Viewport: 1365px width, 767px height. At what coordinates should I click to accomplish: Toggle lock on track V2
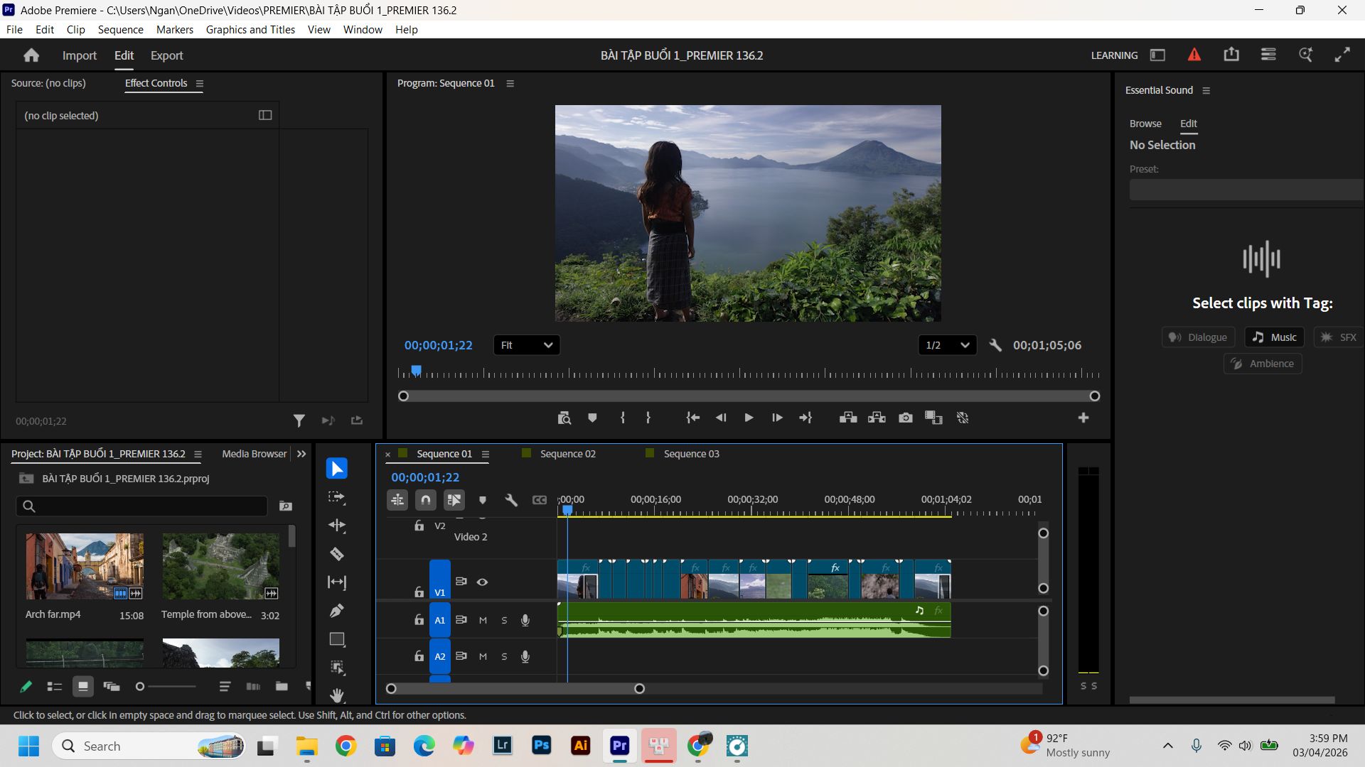click(x=419, y=526)
